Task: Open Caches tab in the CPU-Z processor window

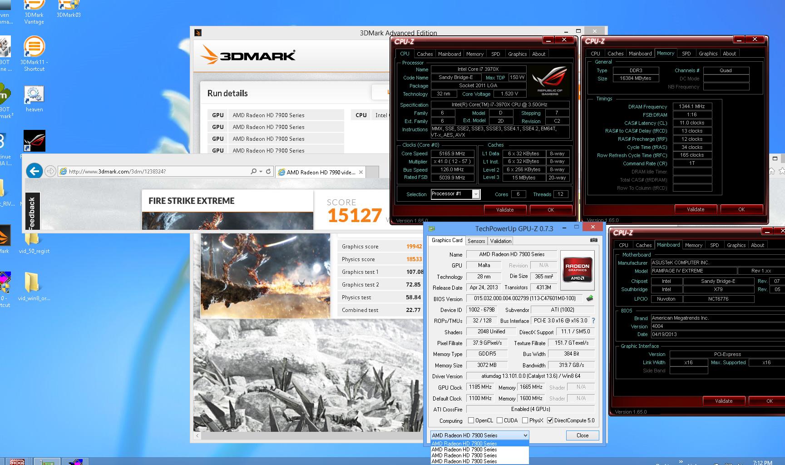Action: click(425, 54)
